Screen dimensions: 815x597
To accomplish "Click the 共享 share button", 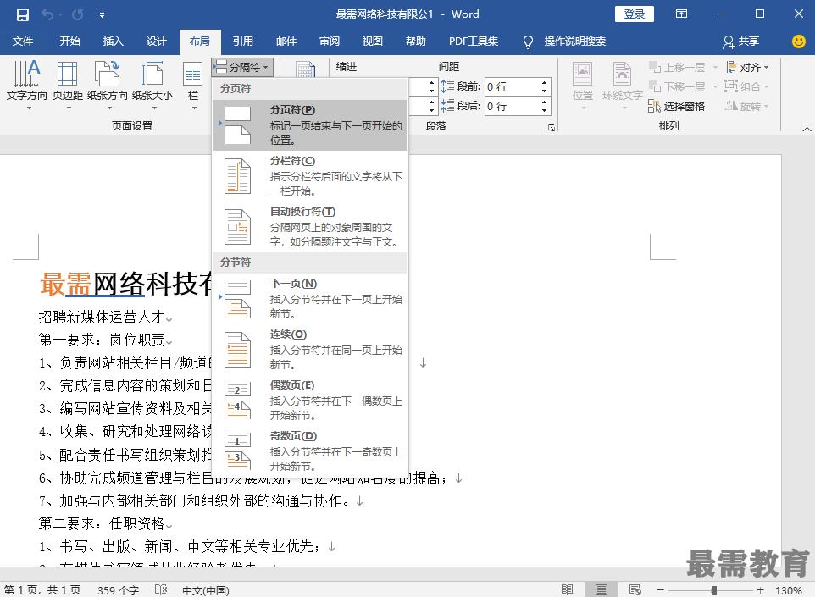I will tap(741, 41).
